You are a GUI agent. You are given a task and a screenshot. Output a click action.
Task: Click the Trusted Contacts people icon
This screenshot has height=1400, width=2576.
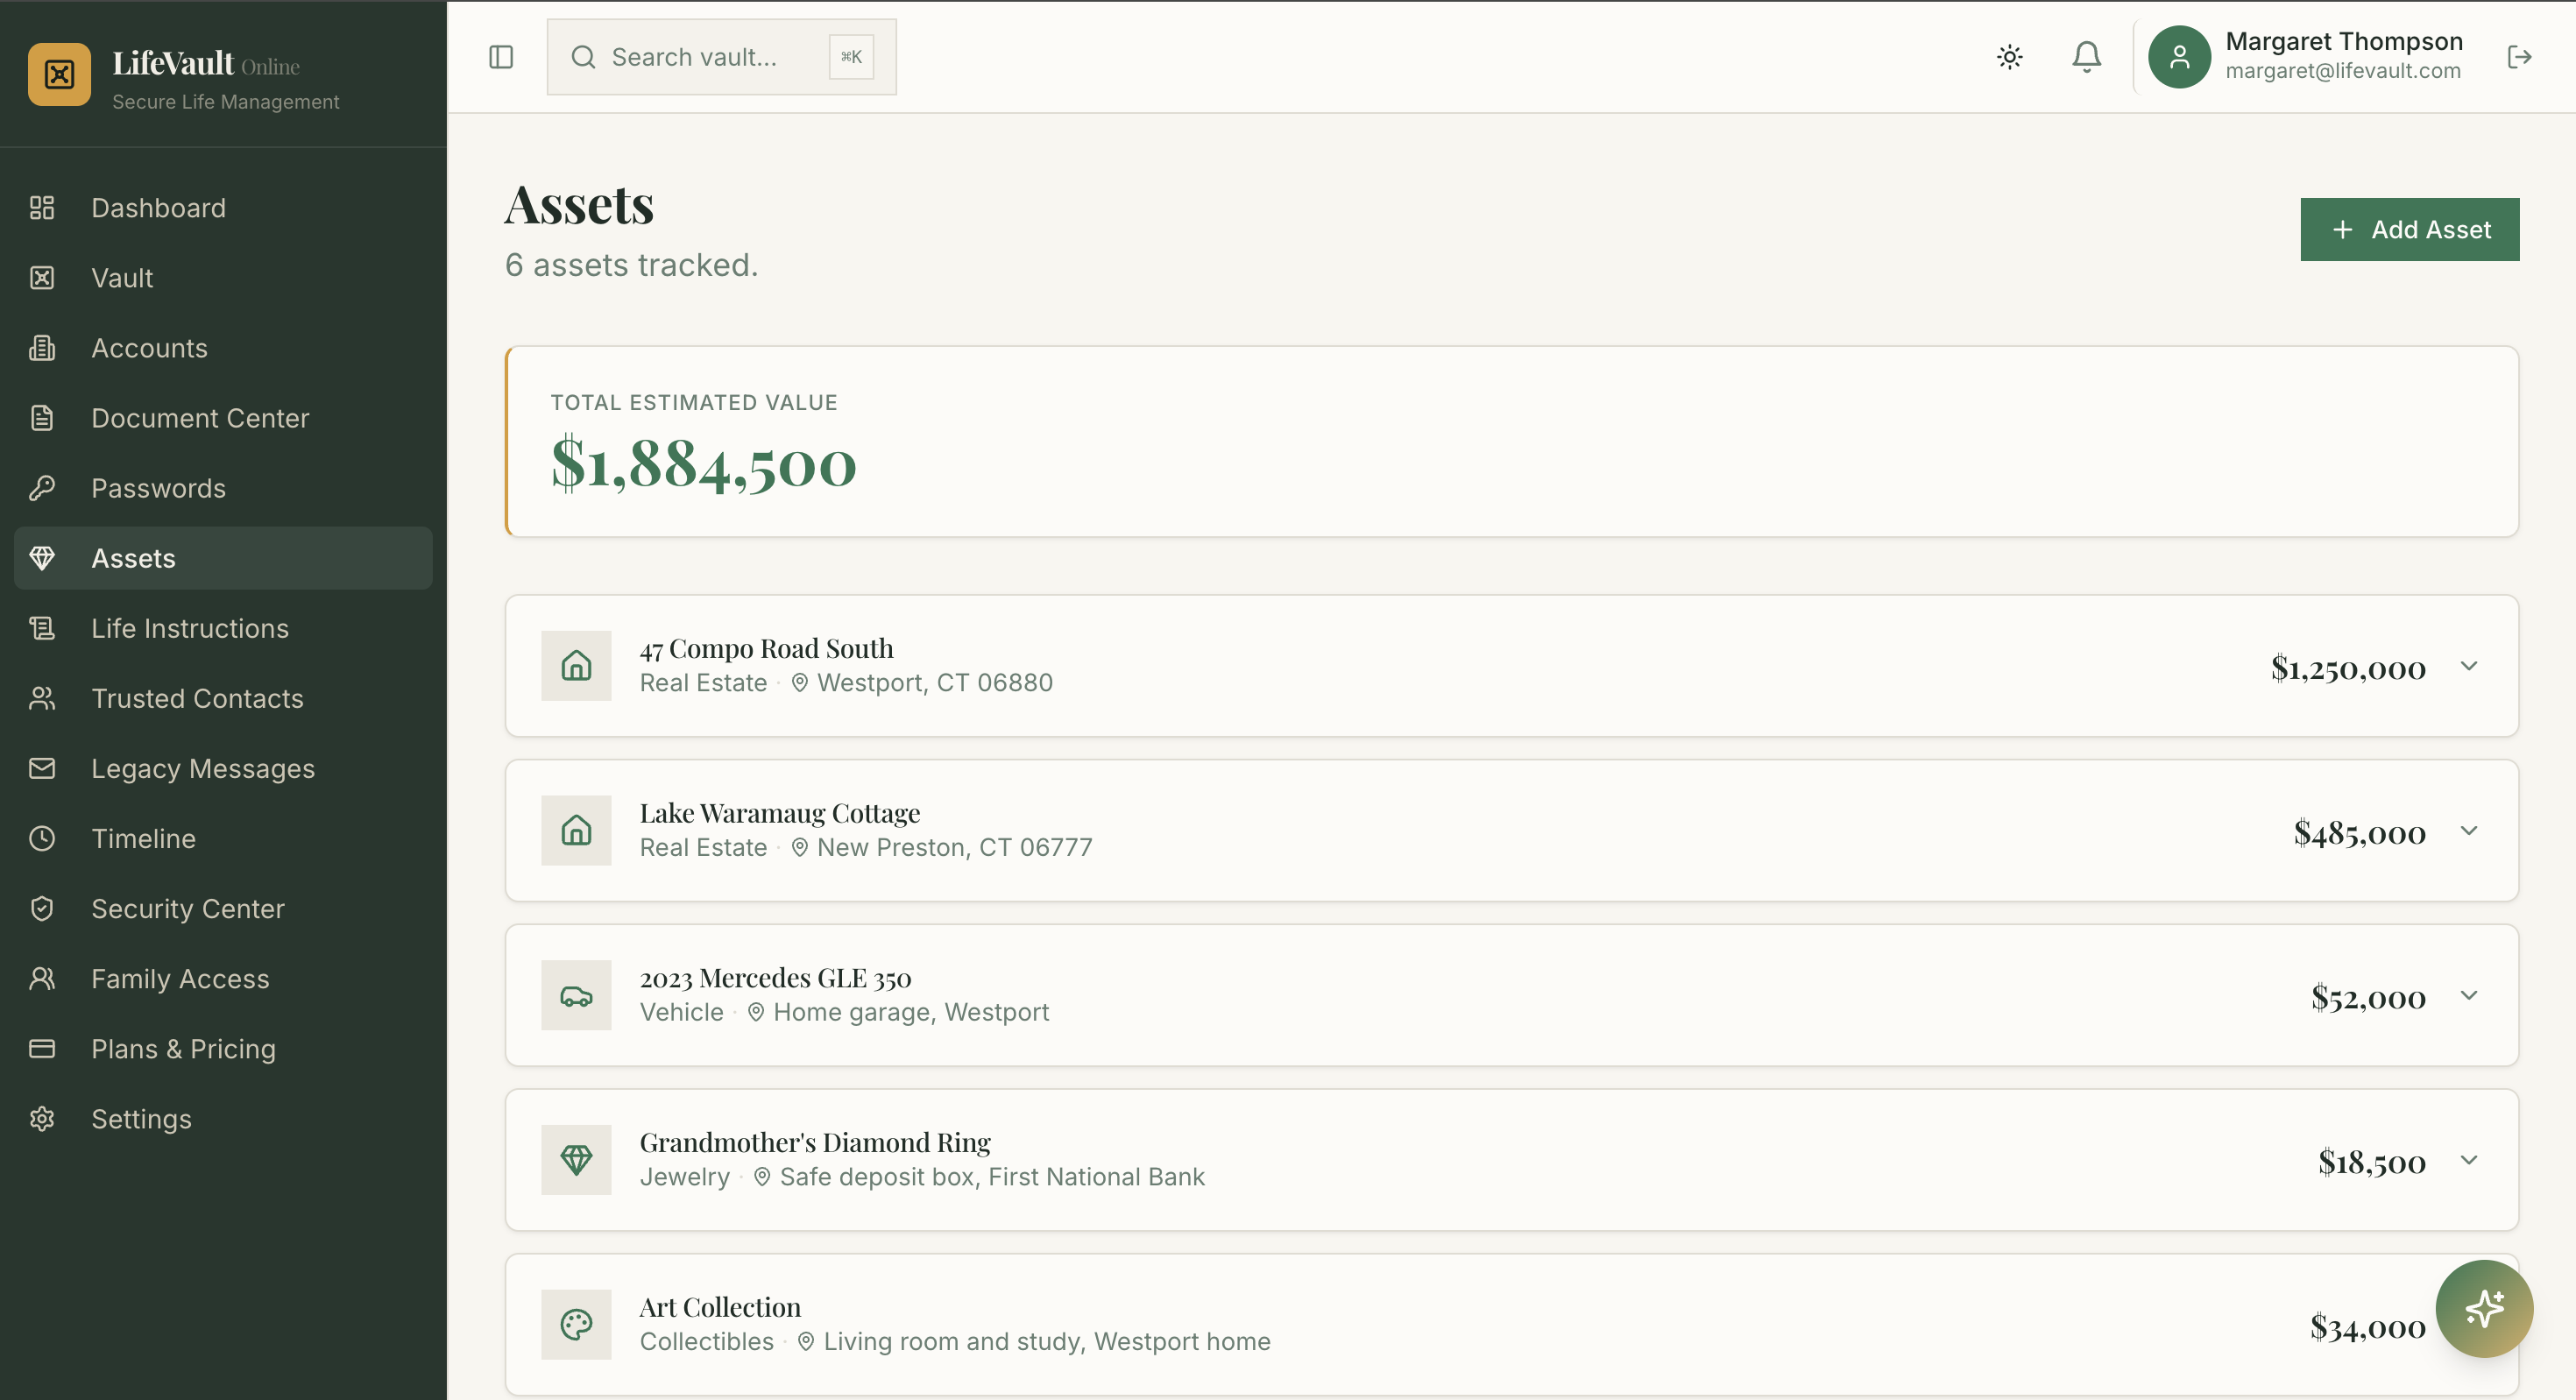pos(41,698)
